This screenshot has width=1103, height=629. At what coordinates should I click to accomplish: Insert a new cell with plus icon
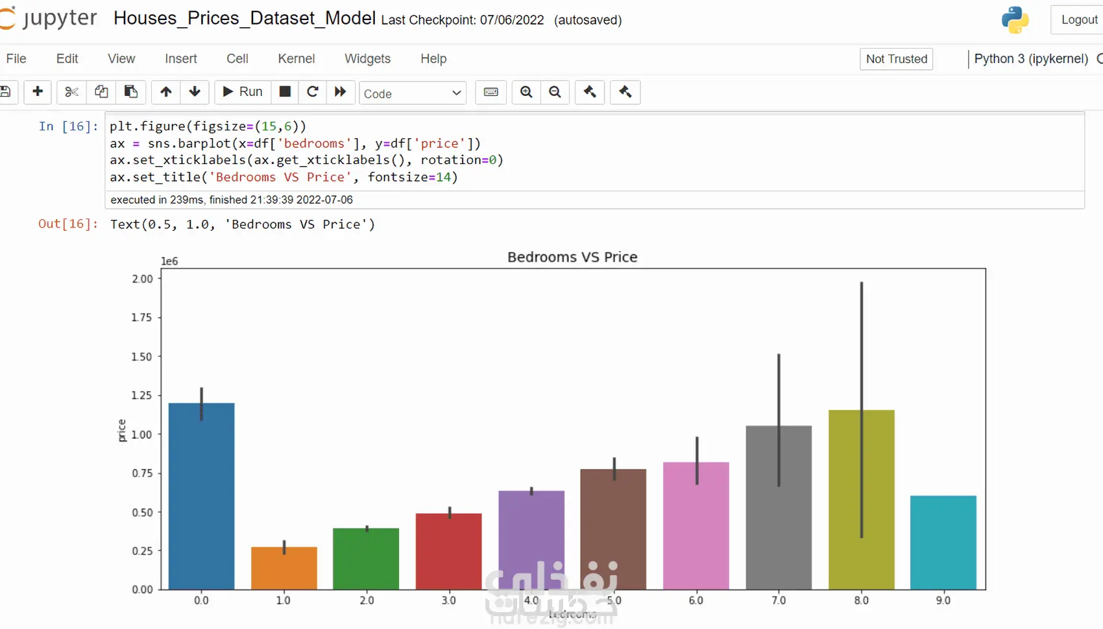click(x=38, y=92)
